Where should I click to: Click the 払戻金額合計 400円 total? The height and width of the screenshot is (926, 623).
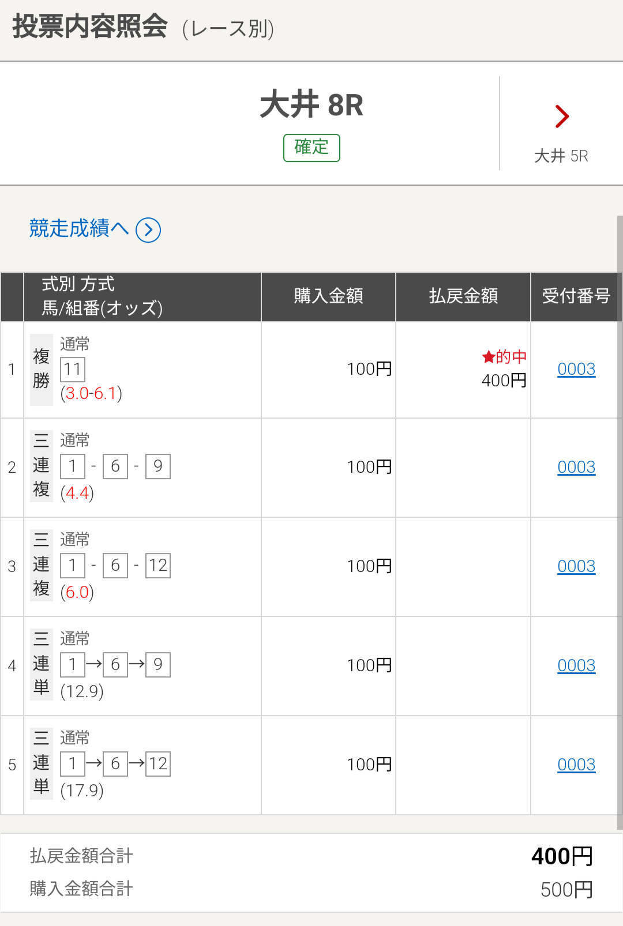point(562,856)
